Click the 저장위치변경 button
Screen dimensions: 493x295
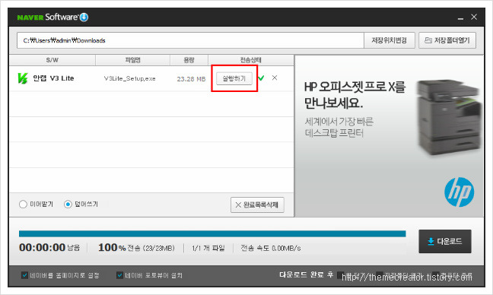pyautogui.click(x=390, y=40)
